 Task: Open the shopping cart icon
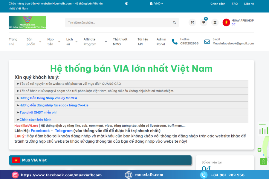192,22
